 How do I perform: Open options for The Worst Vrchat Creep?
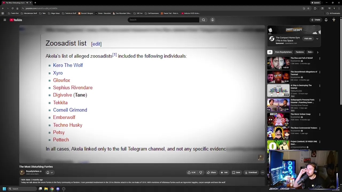click(x=320, y=115)
